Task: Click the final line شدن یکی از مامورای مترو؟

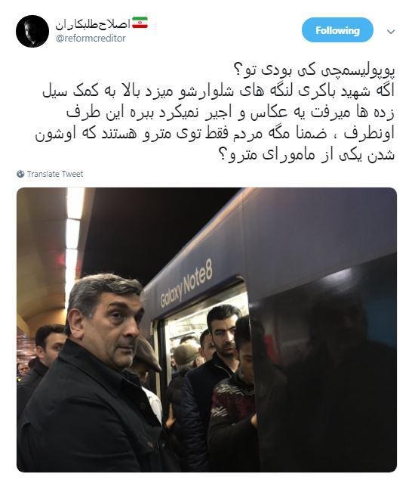Action: point(306,155)
